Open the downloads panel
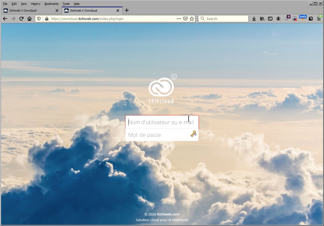The image size is (324, 226). (x=254, y=19)
